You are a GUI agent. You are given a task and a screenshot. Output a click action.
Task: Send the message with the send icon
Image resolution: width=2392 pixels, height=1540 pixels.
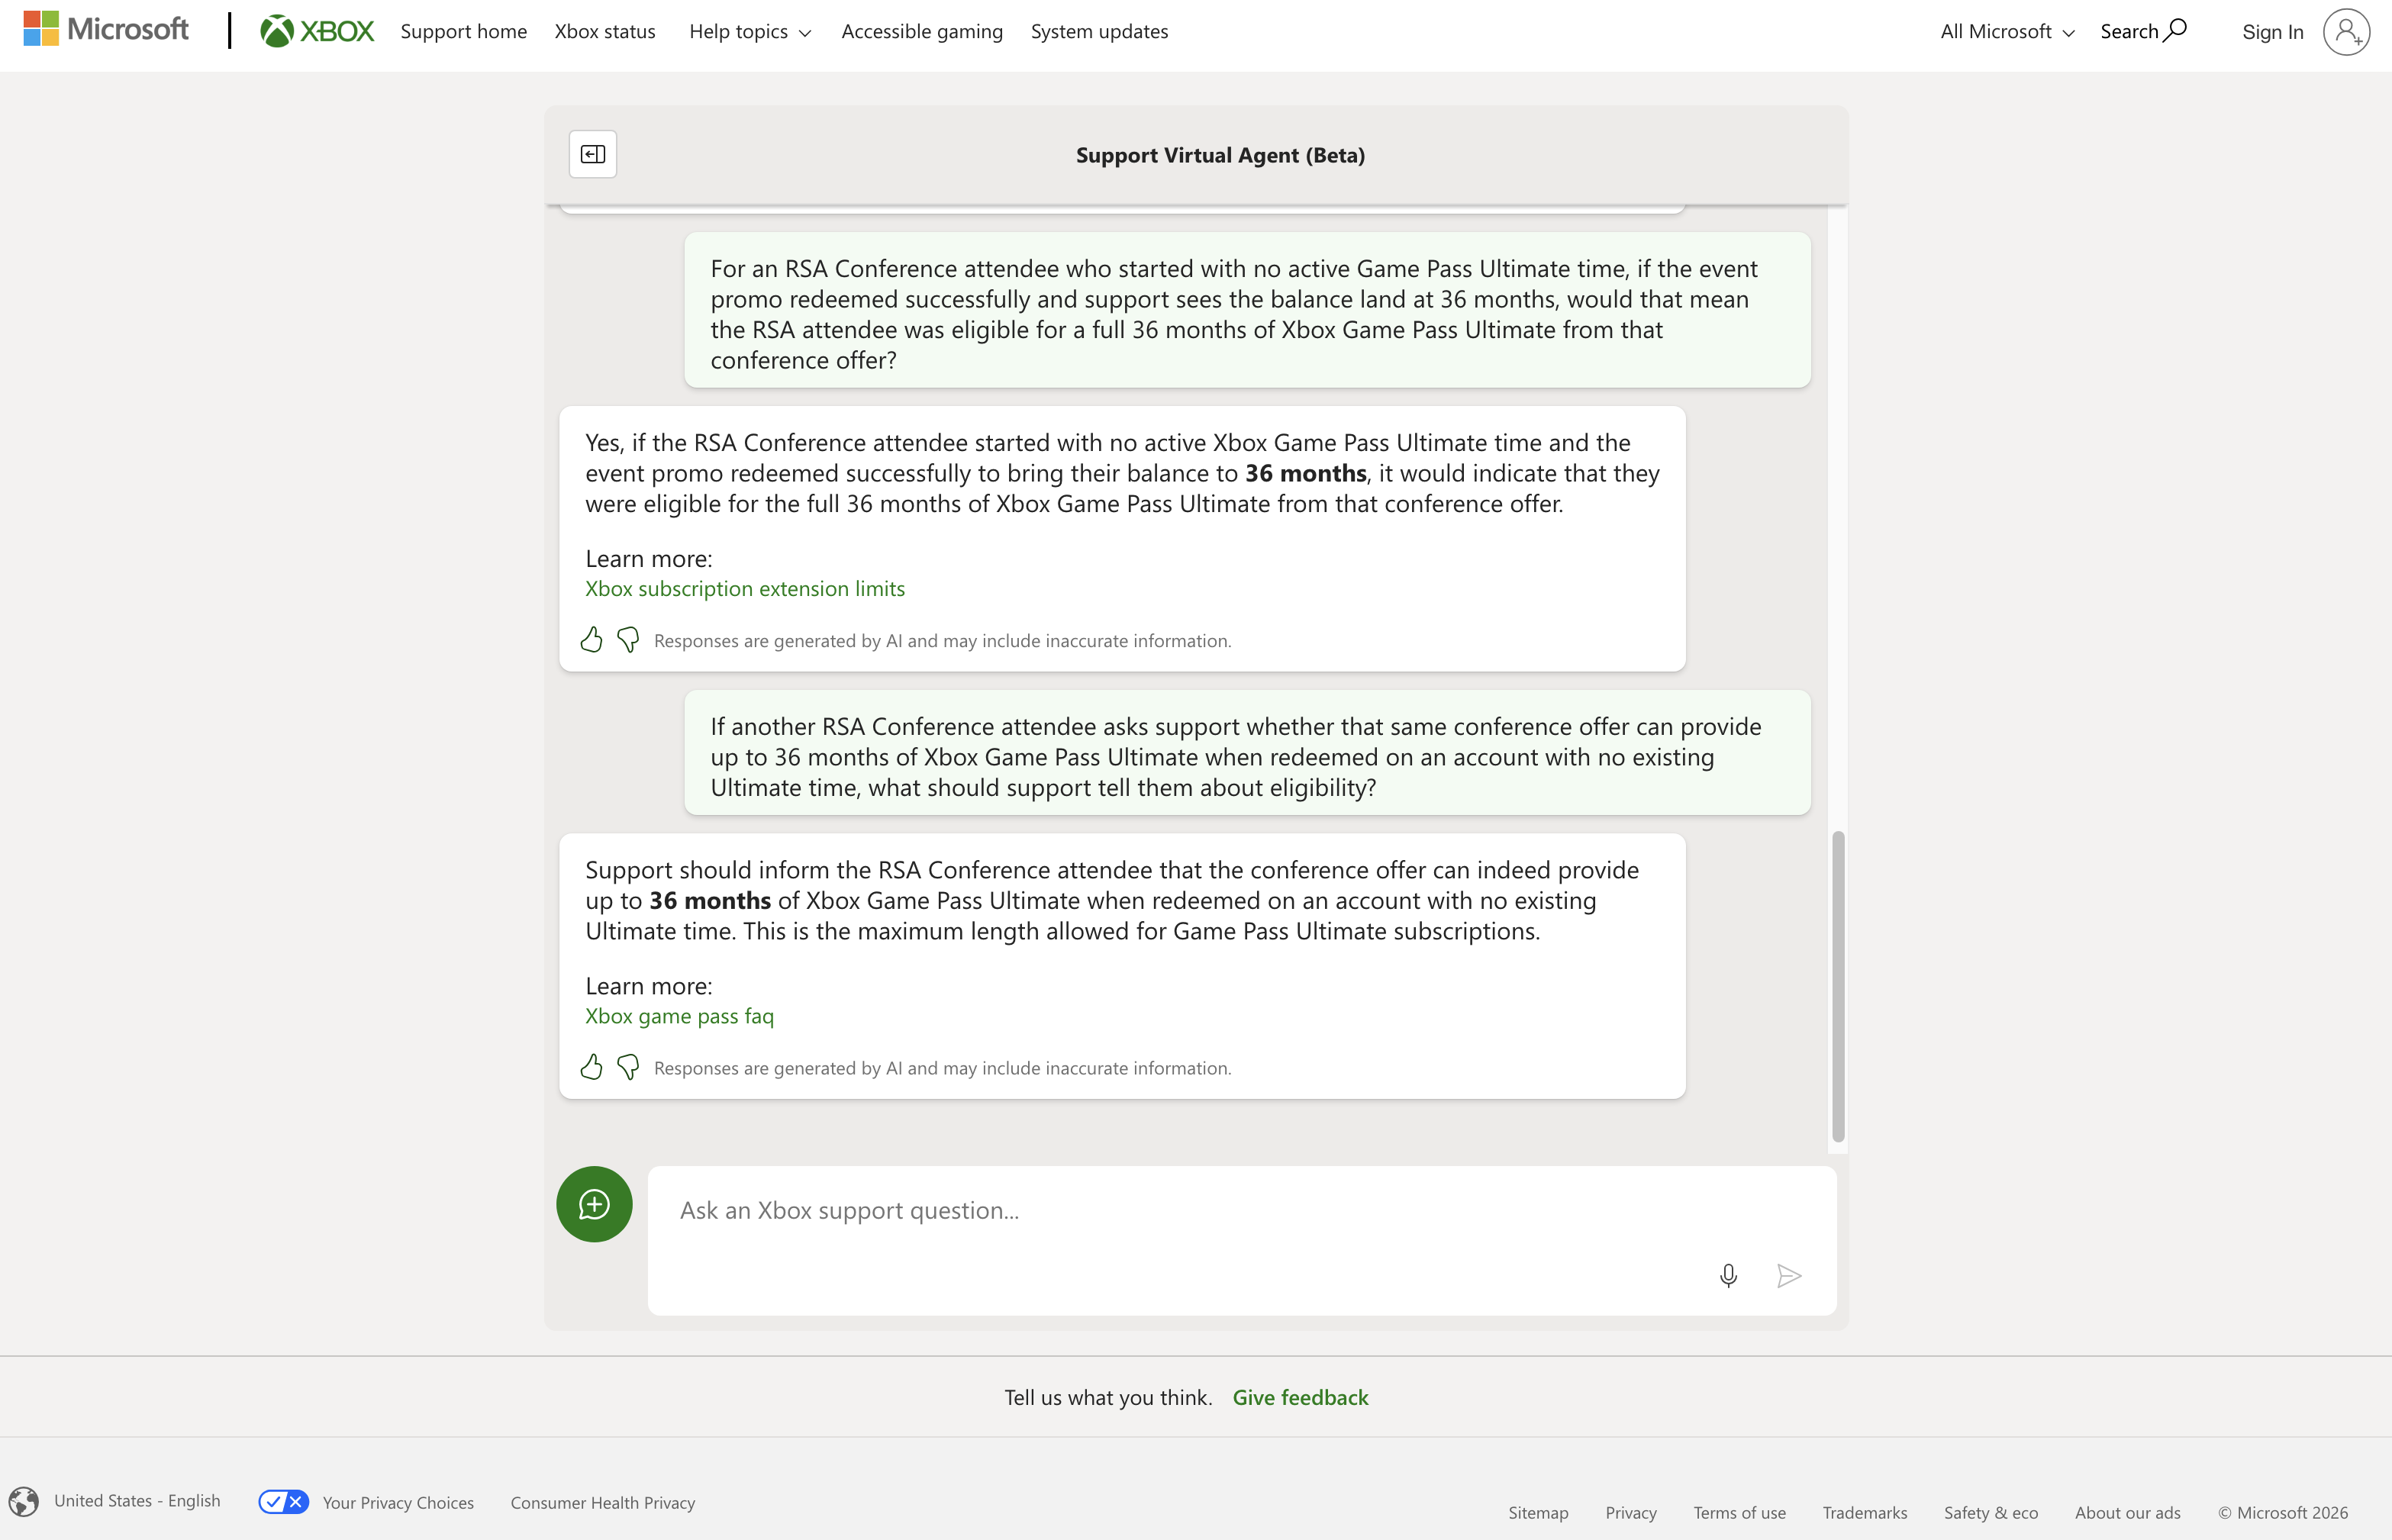1789,1275
